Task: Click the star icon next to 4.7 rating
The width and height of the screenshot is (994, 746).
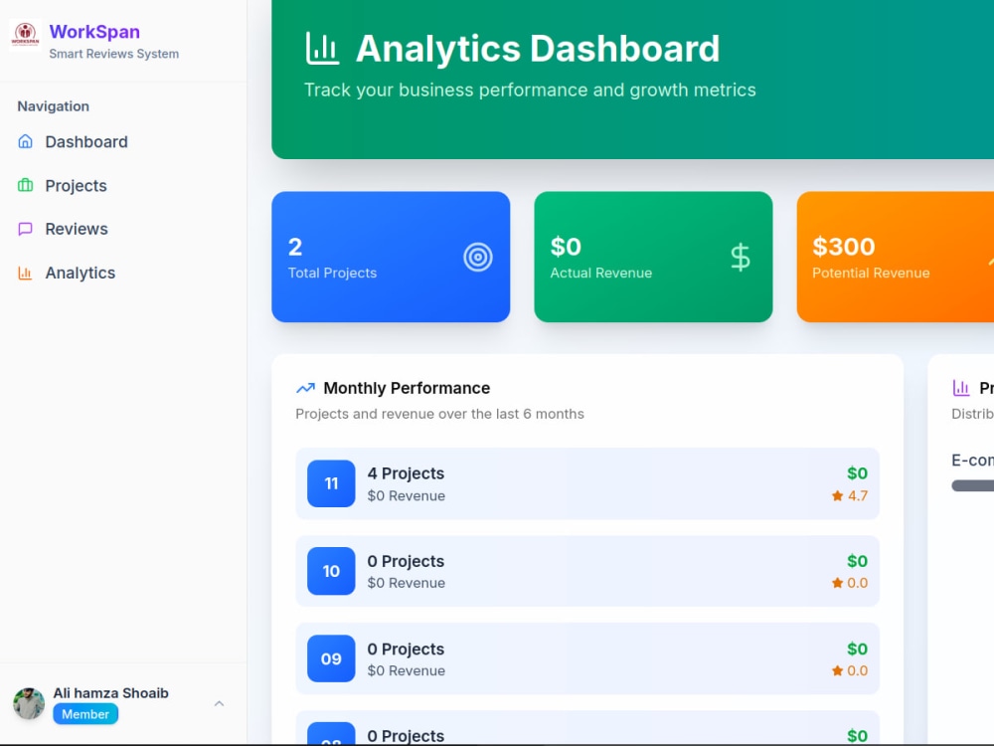Action: 837,496
